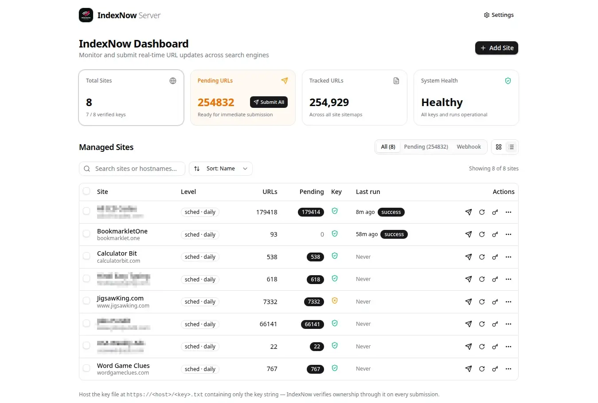Click the www.jigsawking.com hostname
Viewport: 598px width, 403px height.
tap(123, 306)
